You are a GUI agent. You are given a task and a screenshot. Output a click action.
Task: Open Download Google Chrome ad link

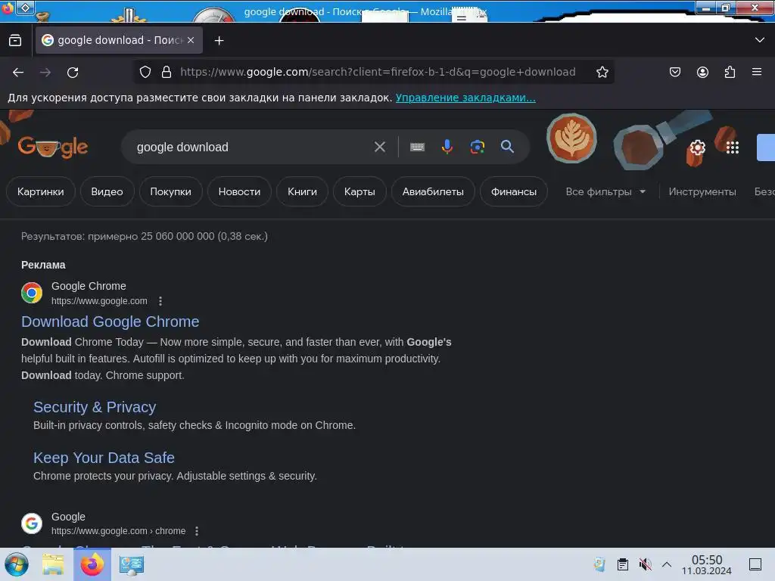tap(110, 322)
